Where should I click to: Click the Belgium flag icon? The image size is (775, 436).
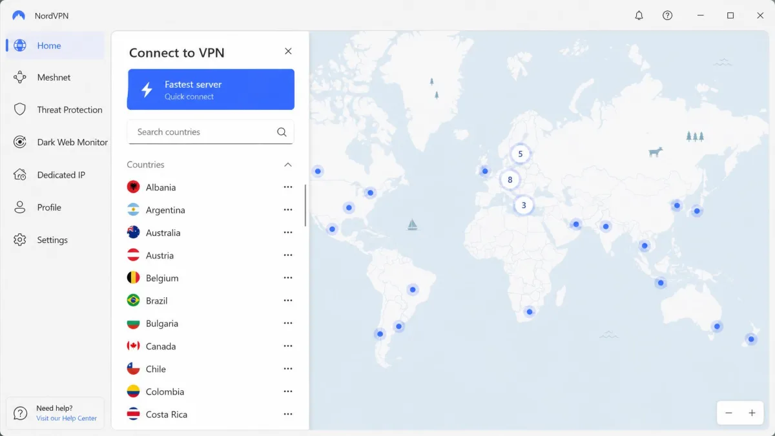click(134, 278)
